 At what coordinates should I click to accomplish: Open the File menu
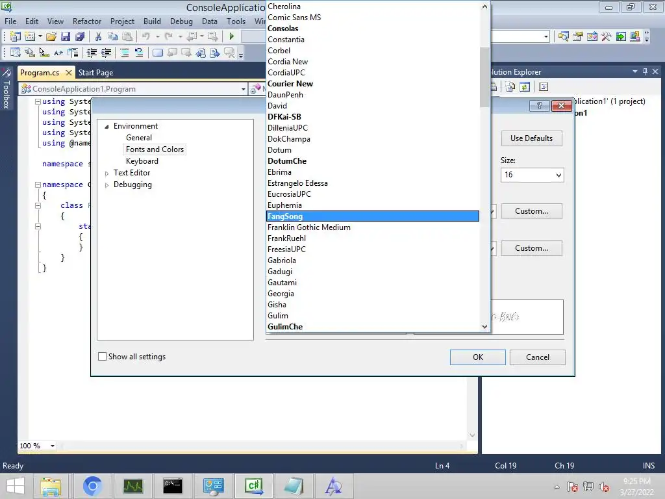10,21
